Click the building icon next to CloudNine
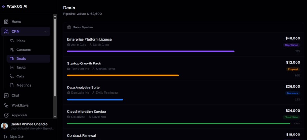The width and height of the screenshot is (307, 140). pyautogui.click(x=69, y=117)
